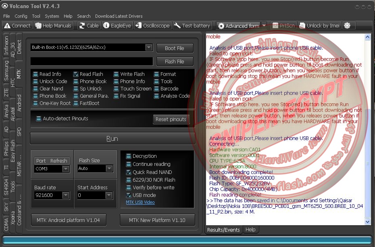Click the Cable toolbar button
Screen dimensions: 375x247
click(89, 25)
